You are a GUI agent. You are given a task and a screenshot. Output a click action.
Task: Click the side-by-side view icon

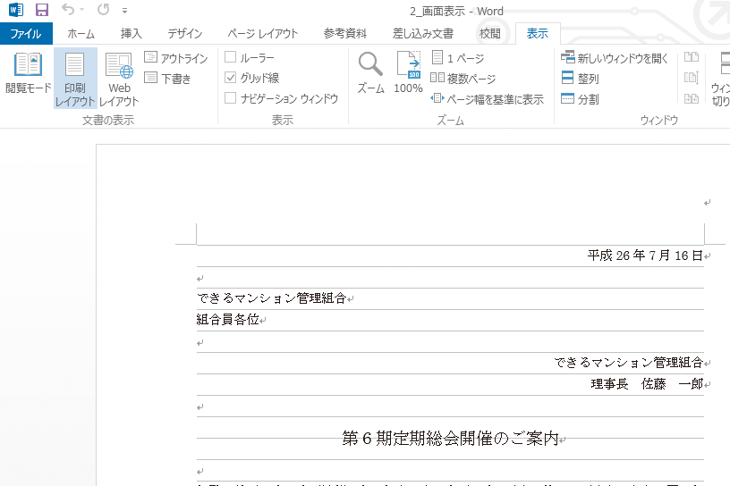pos(692,57)
